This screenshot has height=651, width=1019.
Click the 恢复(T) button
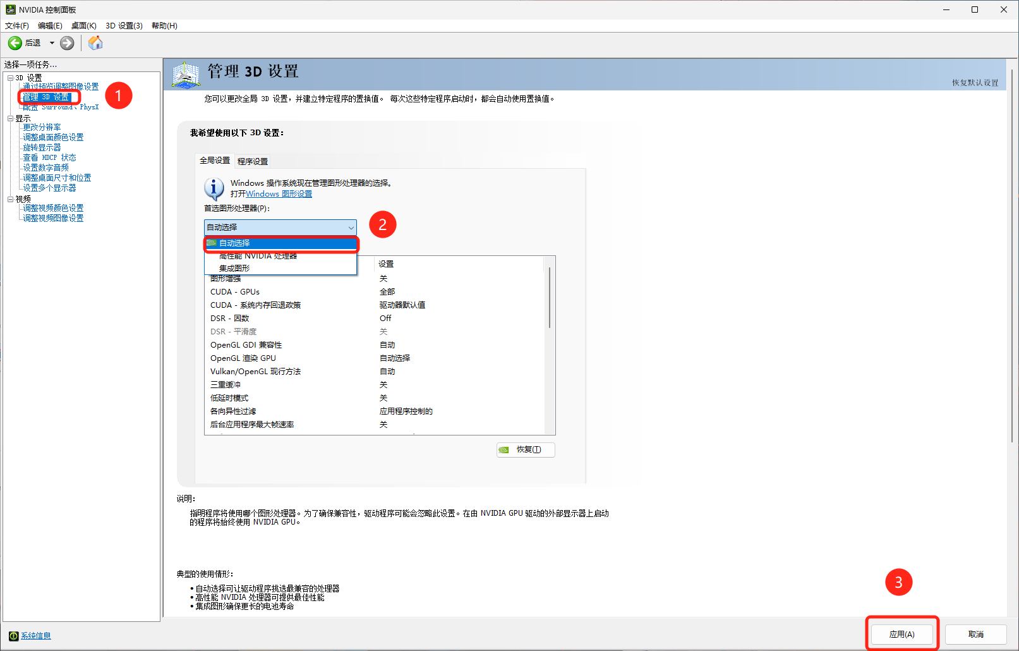tap(526, 450)
